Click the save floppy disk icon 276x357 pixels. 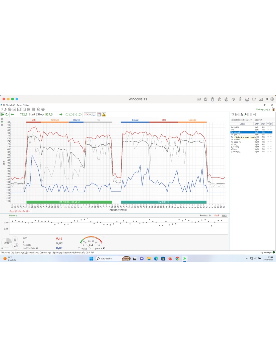tap(237, 114)
